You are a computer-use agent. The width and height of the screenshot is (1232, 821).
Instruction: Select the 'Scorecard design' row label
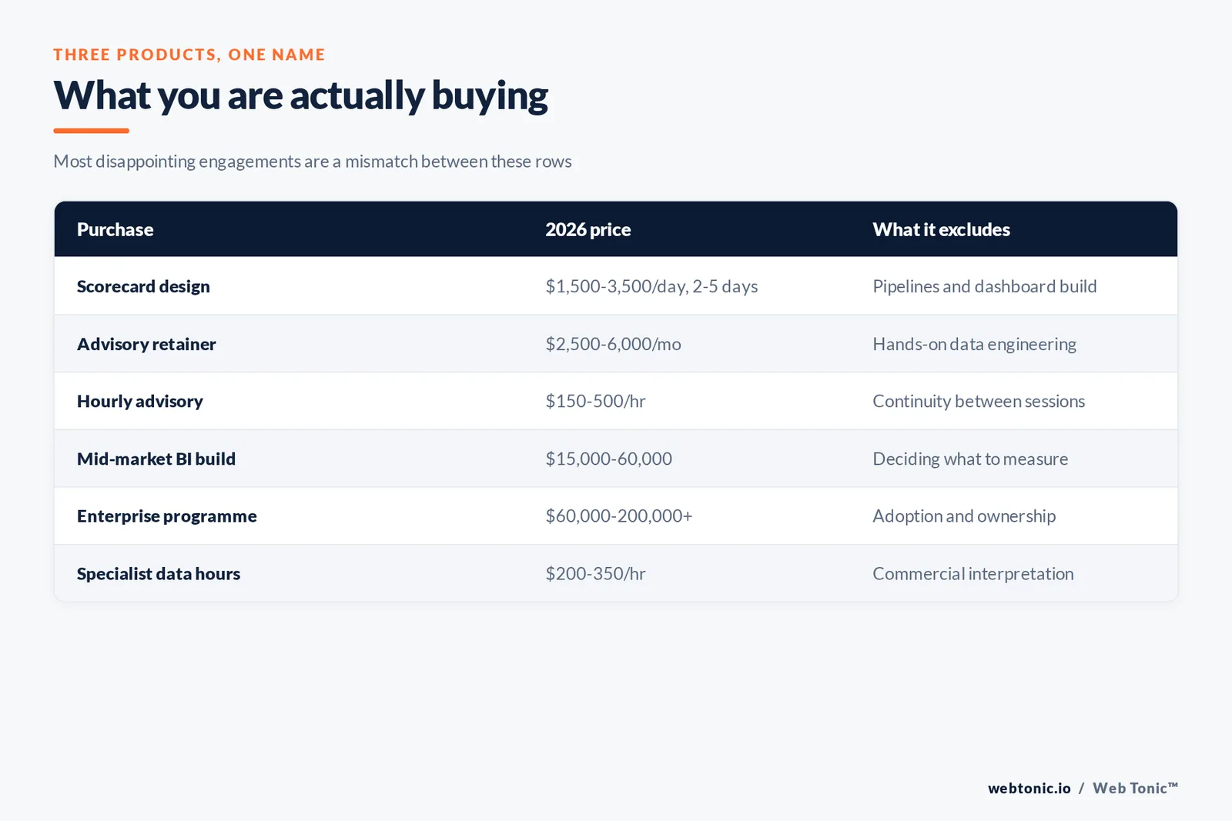(x=143, y=286)
